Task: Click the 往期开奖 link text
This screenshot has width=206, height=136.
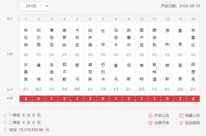Action: [x=162, y=123]
